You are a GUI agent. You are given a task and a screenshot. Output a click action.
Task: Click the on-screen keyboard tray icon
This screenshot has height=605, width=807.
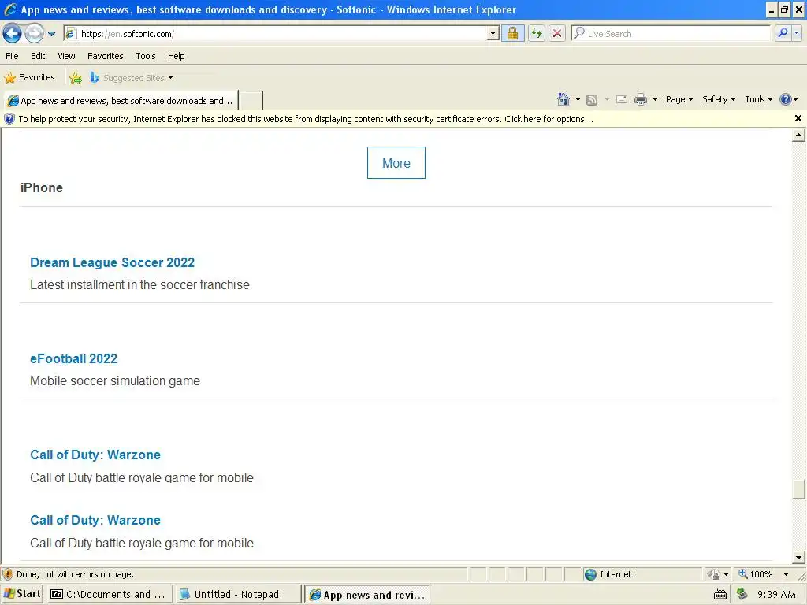[x=720, y=596]
